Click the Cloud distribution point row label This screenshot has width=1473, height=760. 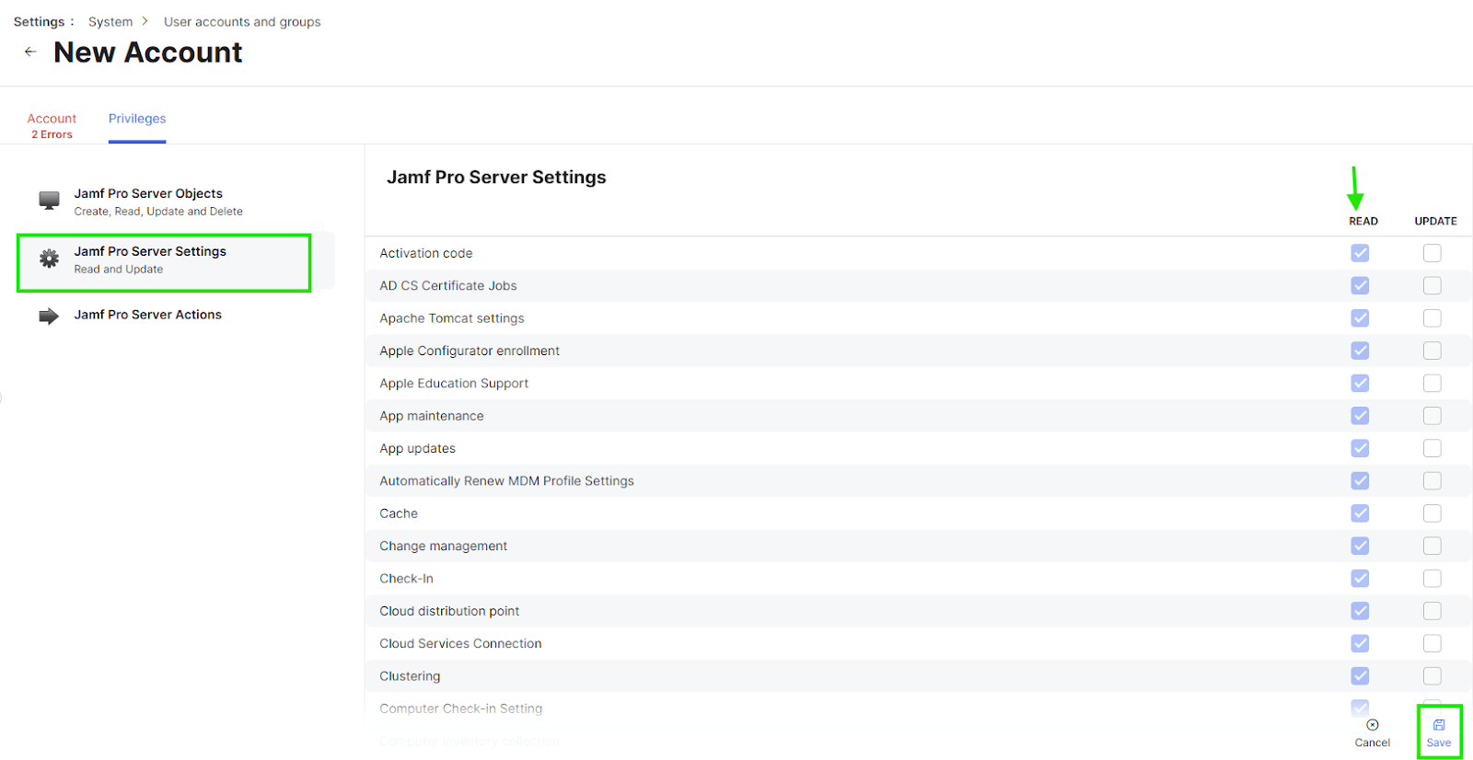449,611
